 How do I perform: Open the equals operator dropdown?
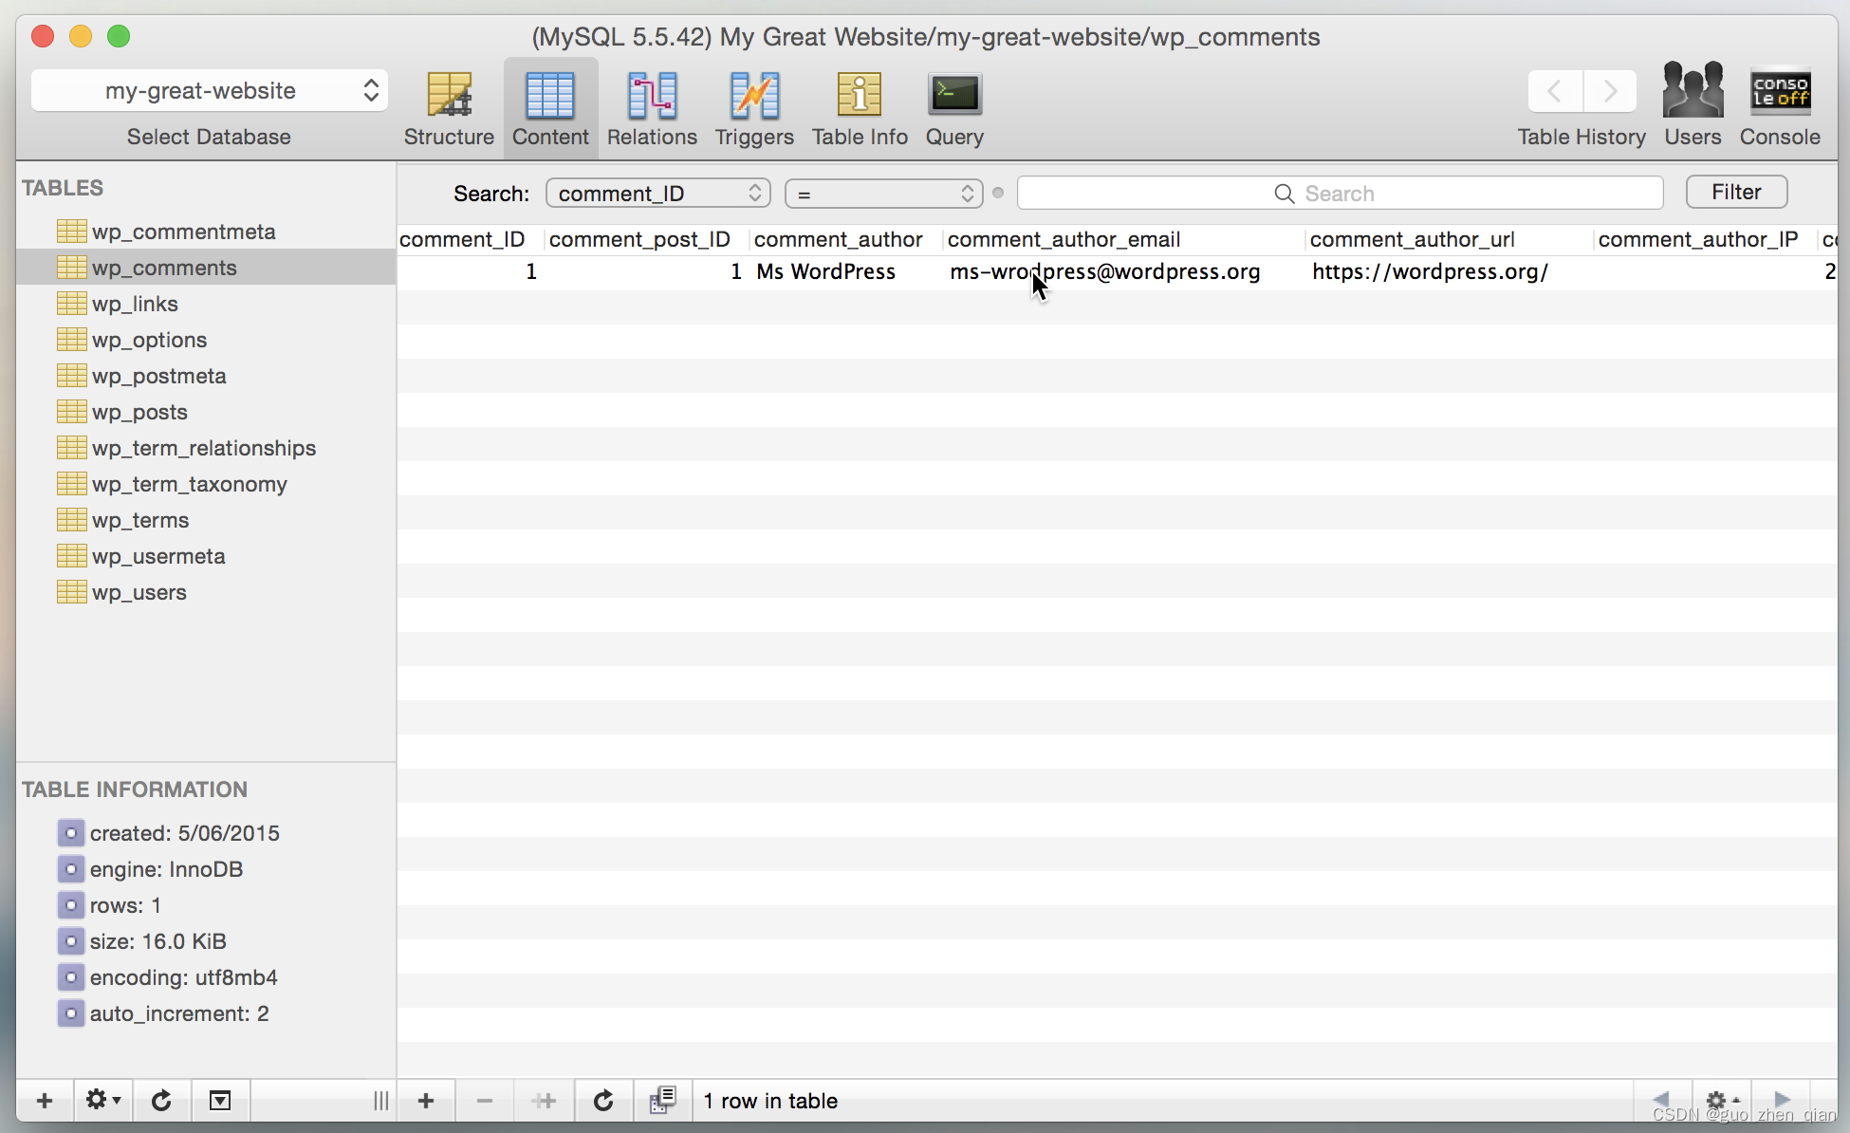883,194
